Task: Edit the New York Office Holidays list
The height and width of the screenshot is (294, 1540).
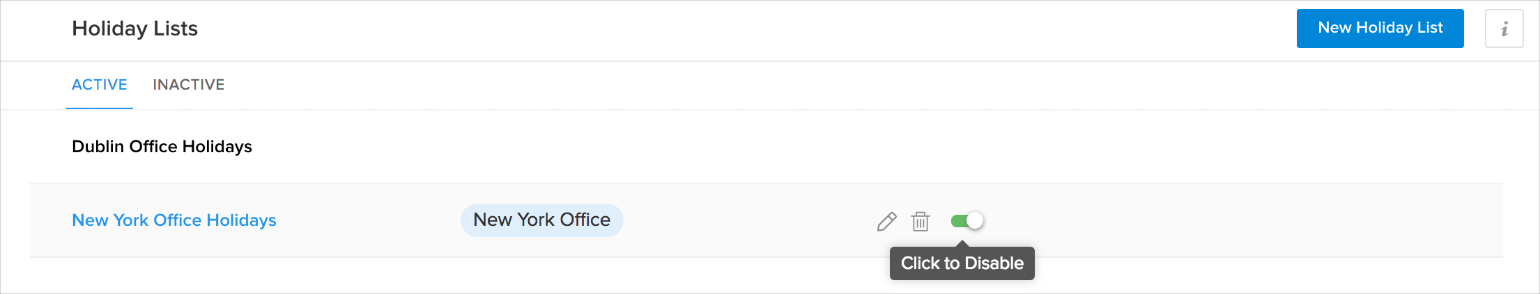Action: tap(886, 221)
